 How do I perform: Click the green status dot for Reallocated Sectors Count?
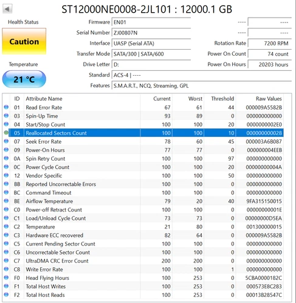[6, 133]
